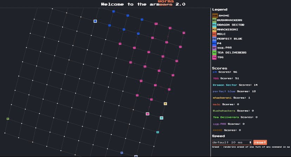Click the 'Legend' heading
This screenshot has height=157, width=291.
pyautogui.click(x=220, y=9)
